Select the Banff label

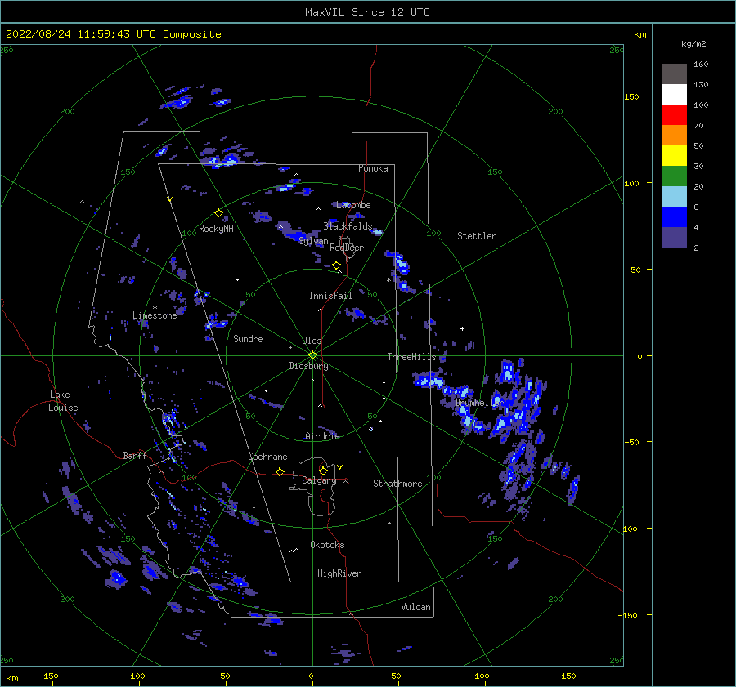point(135,455)
